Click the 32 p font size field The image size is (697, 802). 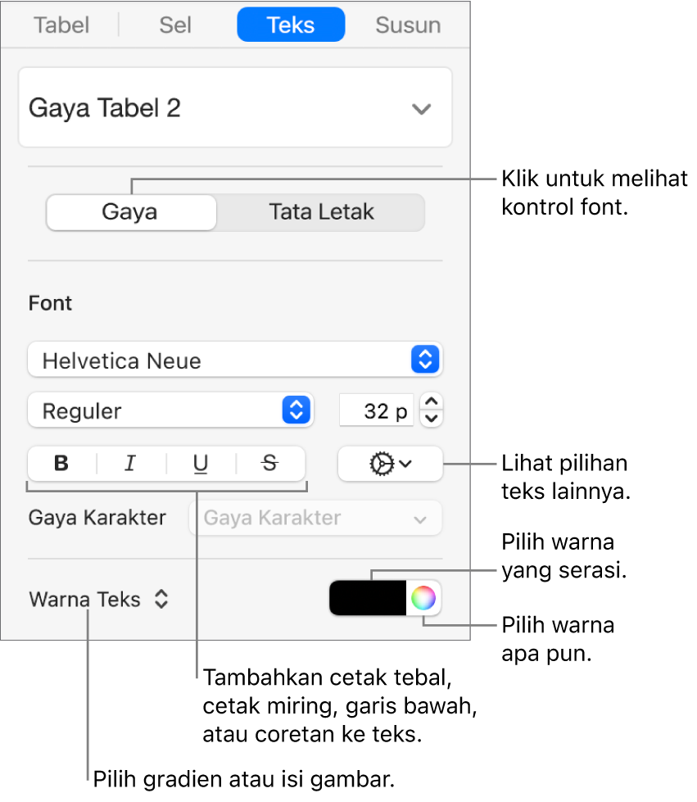point(375,411)
